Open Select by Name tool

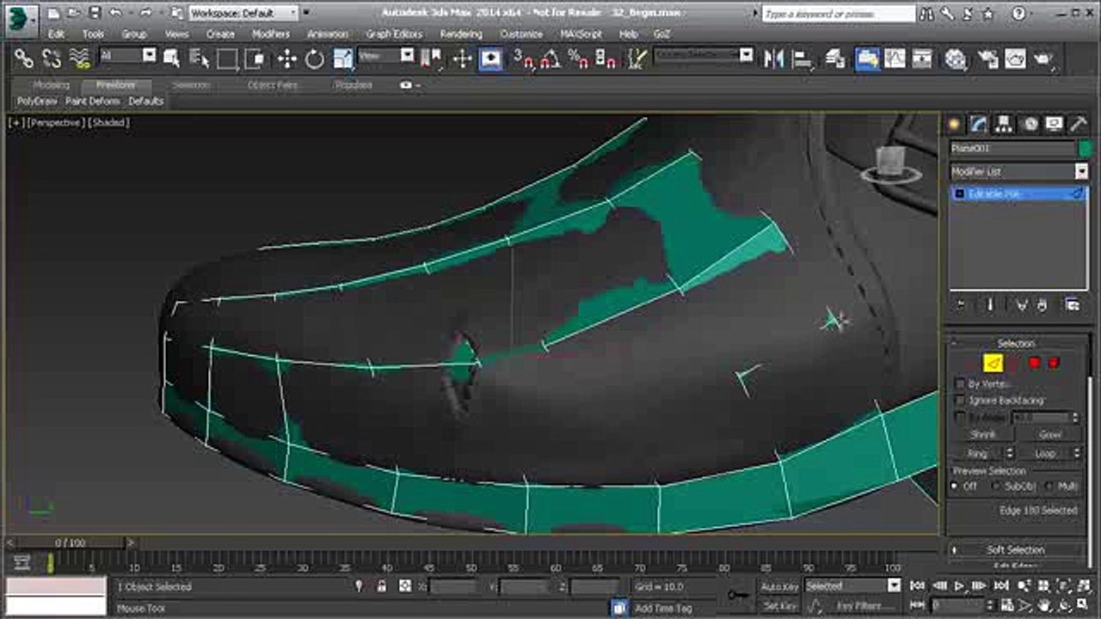click(x=199, y=58)
